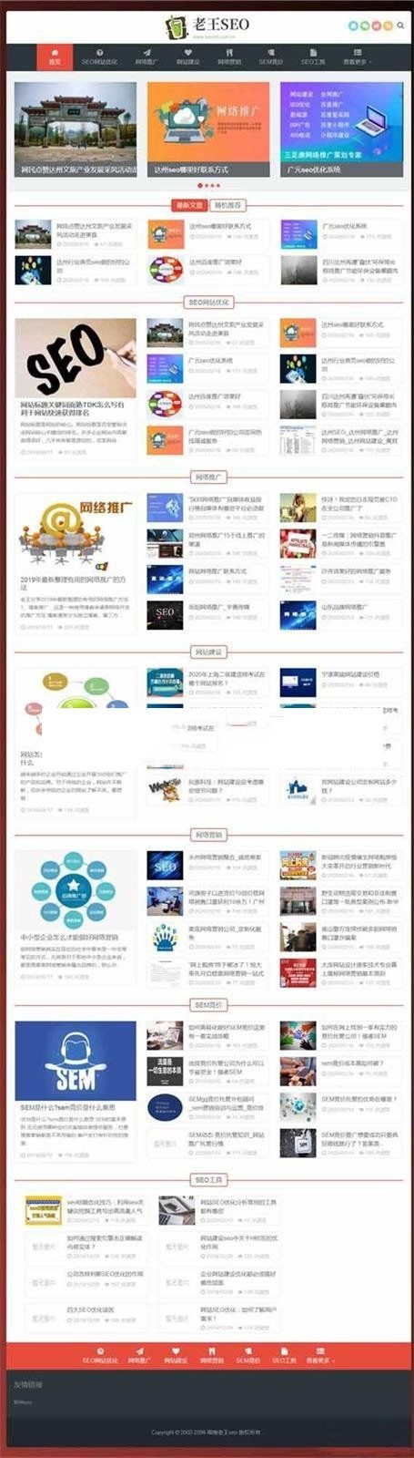Click the 老王SEO site logo
The width and height of the screenshot is (414, 1458).
(207, 26)
